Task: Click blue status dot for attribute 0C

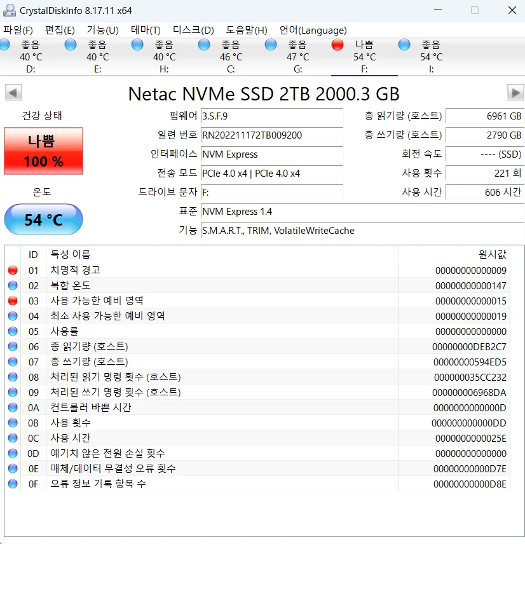Action: pyautogui.click(x=13, y=438)
